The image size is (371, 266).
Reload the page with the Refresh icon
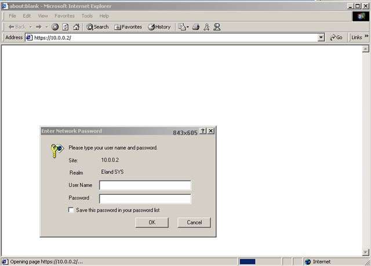pos(66,27)
